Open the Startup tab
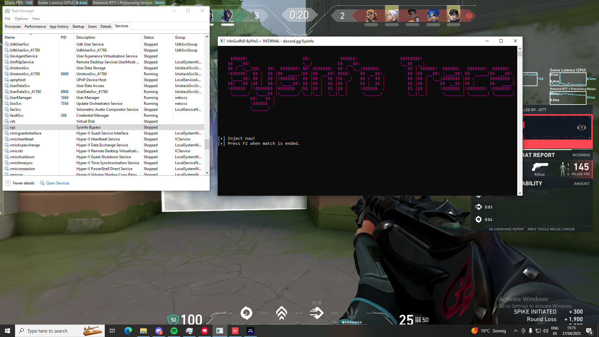 (78, 27)
